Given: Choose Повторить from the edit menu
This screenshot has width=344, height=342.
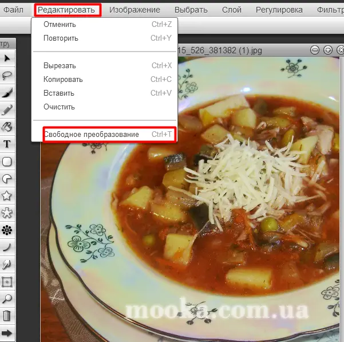Looking at the screenshot, I should click(x=104, y=38).
